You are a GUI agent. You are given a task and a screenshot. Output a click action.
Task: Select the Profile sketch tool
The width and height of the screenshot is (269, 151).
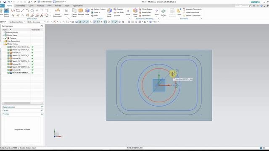[x=13, y=10]
